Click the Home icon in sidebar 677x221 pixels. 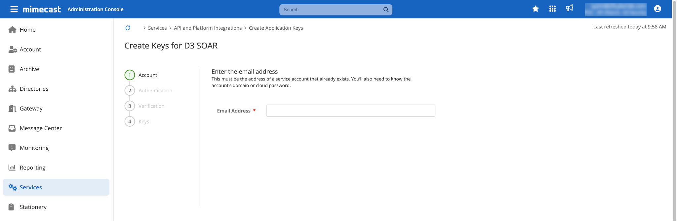13,30
